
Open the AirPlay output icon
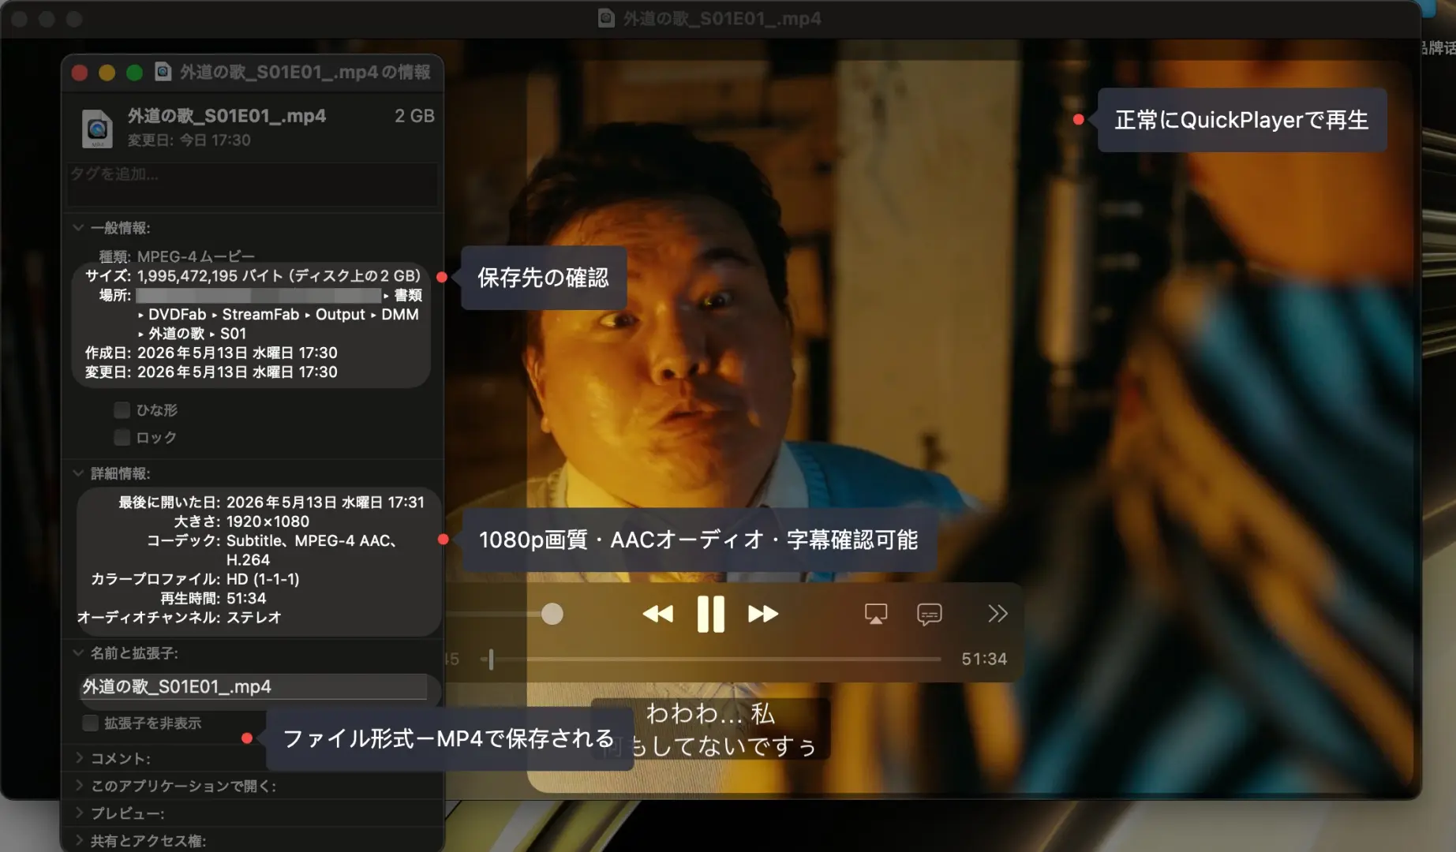[x=875, y=614]
